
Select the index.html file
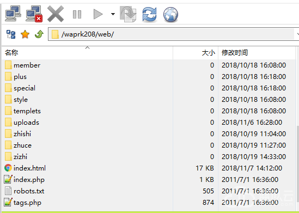point(149,168)
